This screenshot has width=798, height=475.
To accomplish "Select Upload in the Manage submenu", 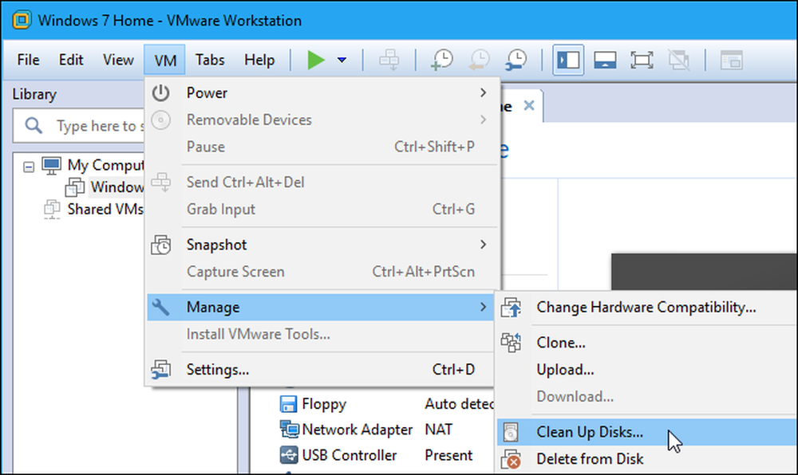I will point(646,370).
